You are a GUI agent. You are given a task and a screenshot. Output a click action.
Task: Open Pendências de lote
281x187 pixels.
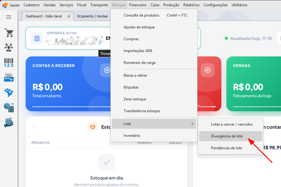pyautogui.click(x=231, y=148)
